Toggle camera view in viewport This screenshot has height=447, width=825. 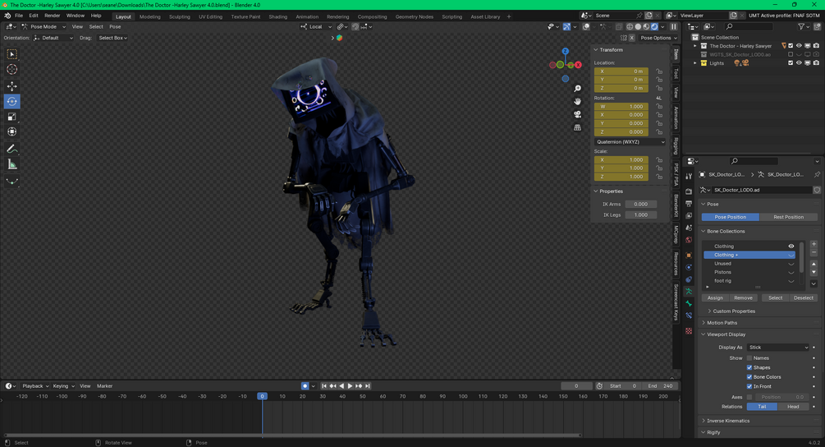(578, 114)
